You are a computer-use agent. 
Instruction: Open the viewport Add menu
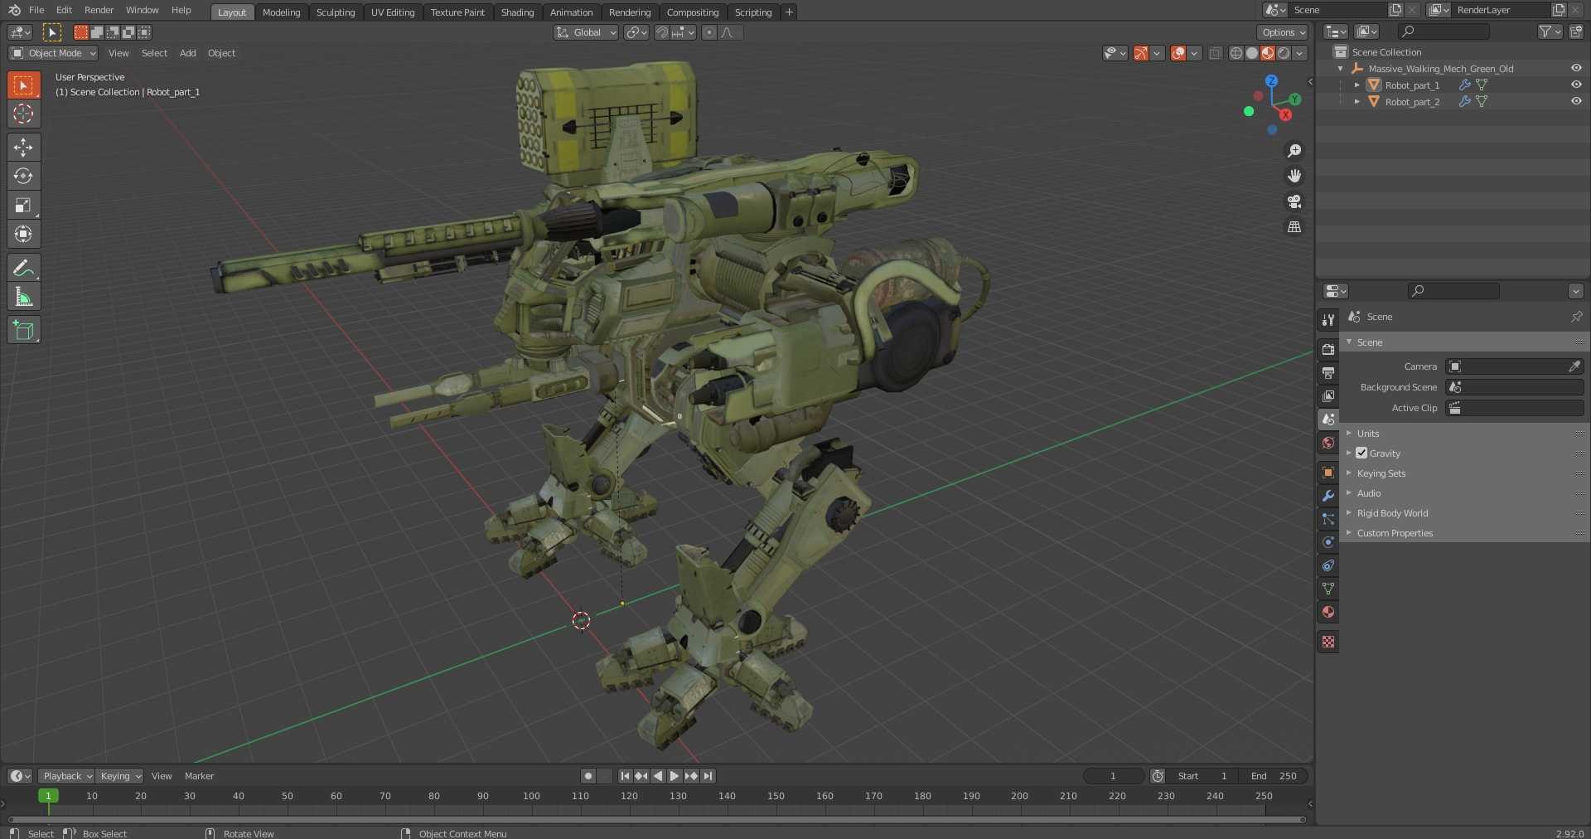188,53
